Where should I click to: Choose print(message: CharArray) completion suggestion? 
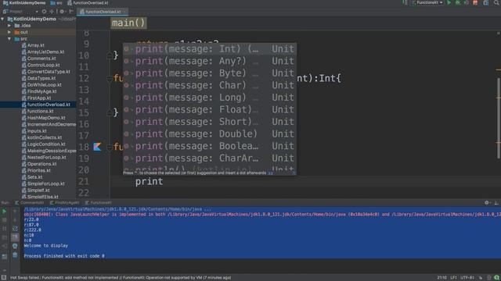(210, 158)
